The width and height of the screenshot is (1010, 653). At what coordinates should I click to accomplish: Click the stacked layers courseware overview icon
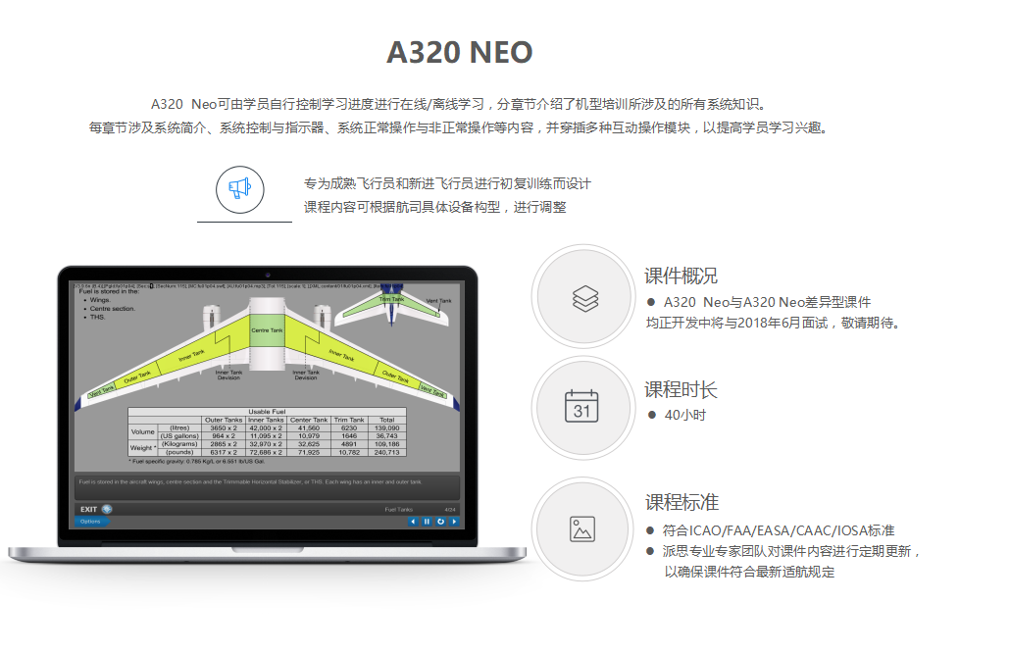tap(585, 298)
